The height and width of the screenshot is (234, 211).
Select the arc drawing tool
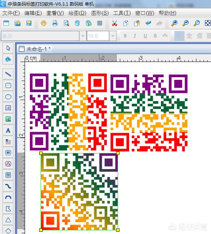8,197
